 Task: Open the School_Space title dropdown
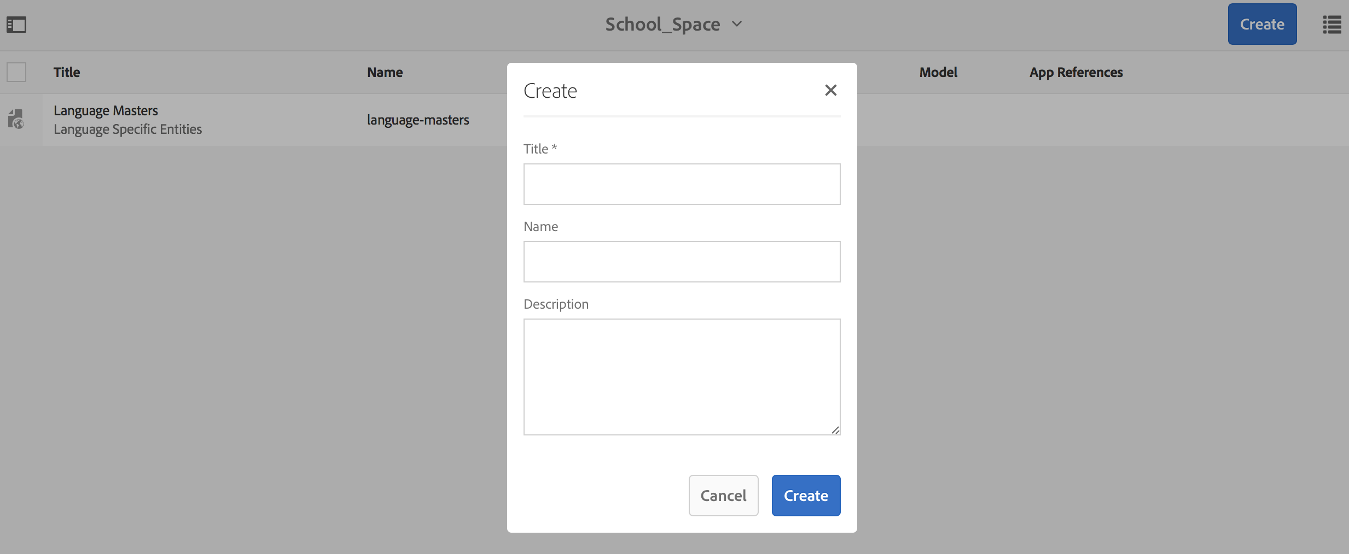(673, 25)
